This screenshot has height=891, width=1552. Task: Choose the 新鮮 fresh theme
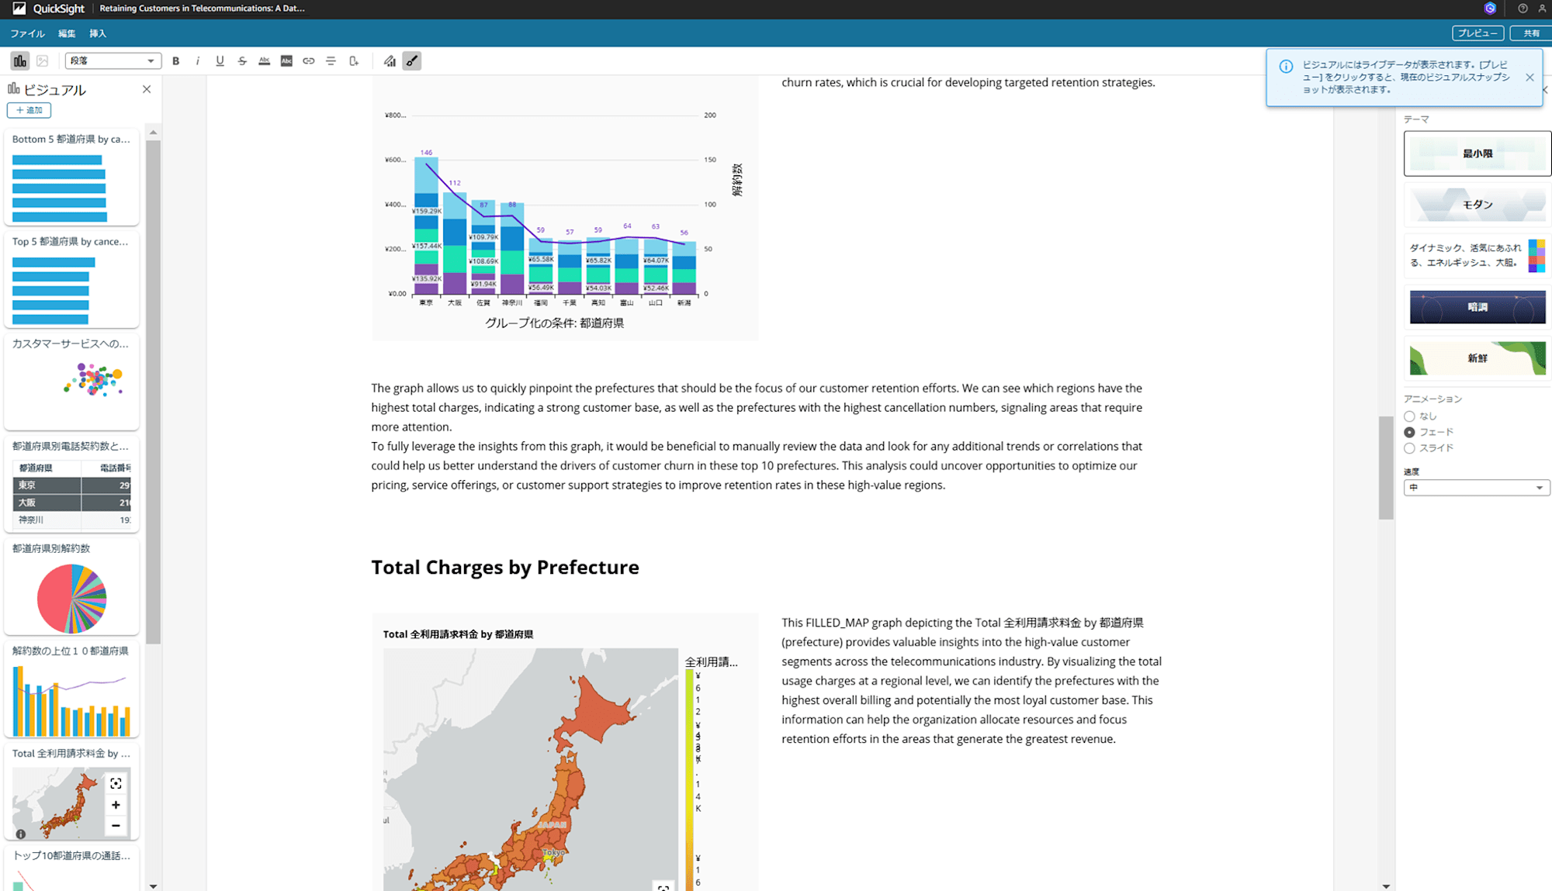tap(1478, 358)
